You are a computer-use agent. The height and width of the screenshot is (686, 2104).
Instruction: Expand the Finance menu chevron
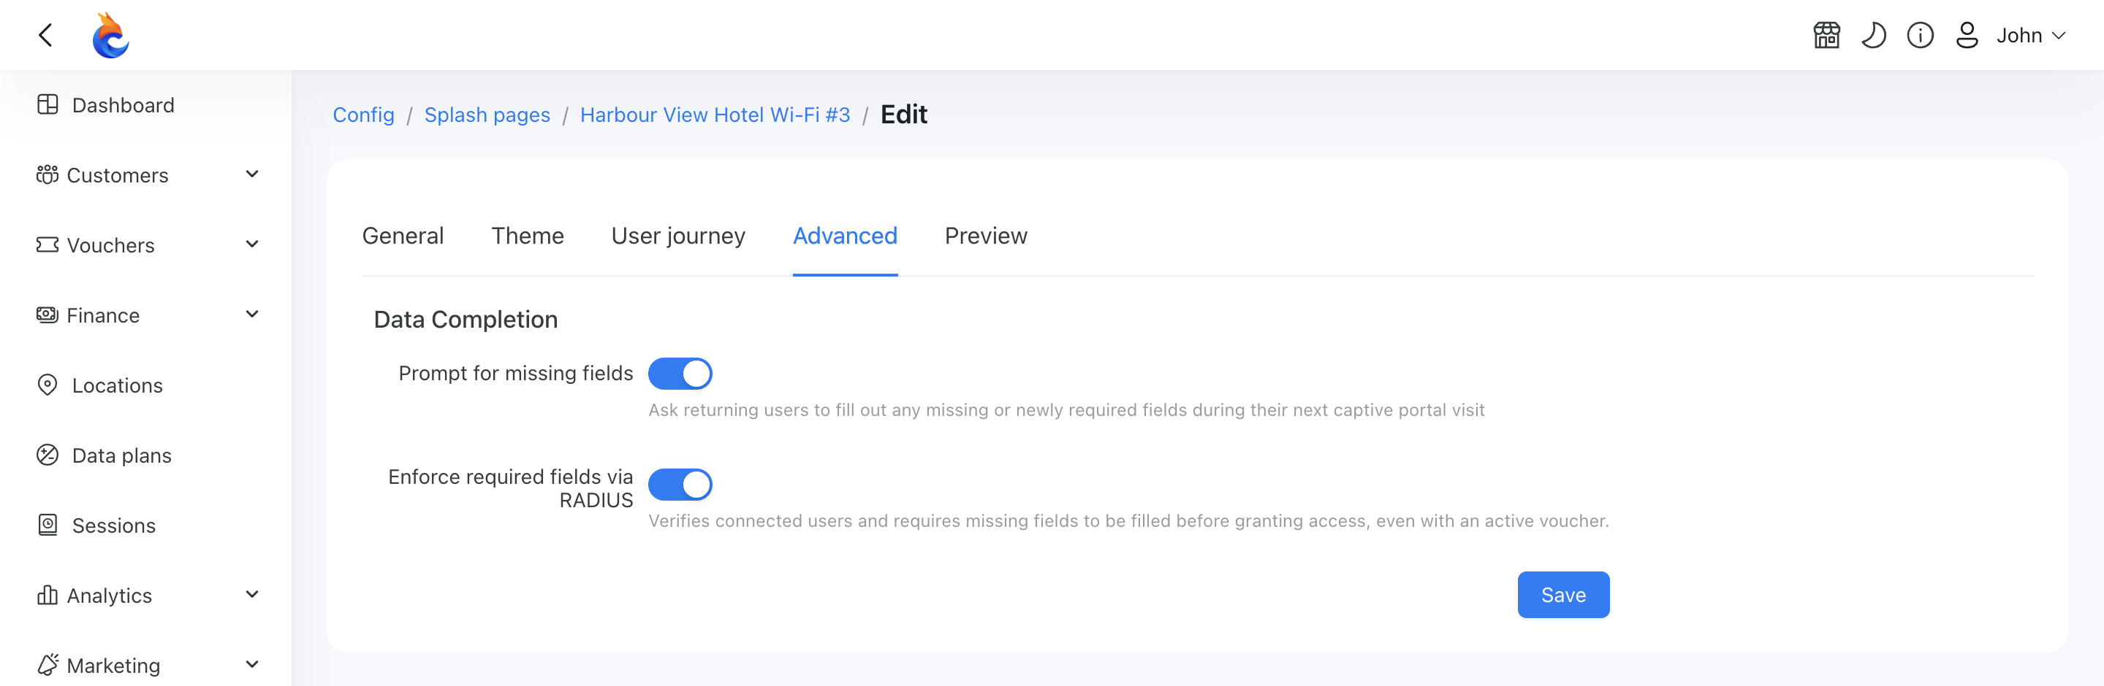[252, 314]
